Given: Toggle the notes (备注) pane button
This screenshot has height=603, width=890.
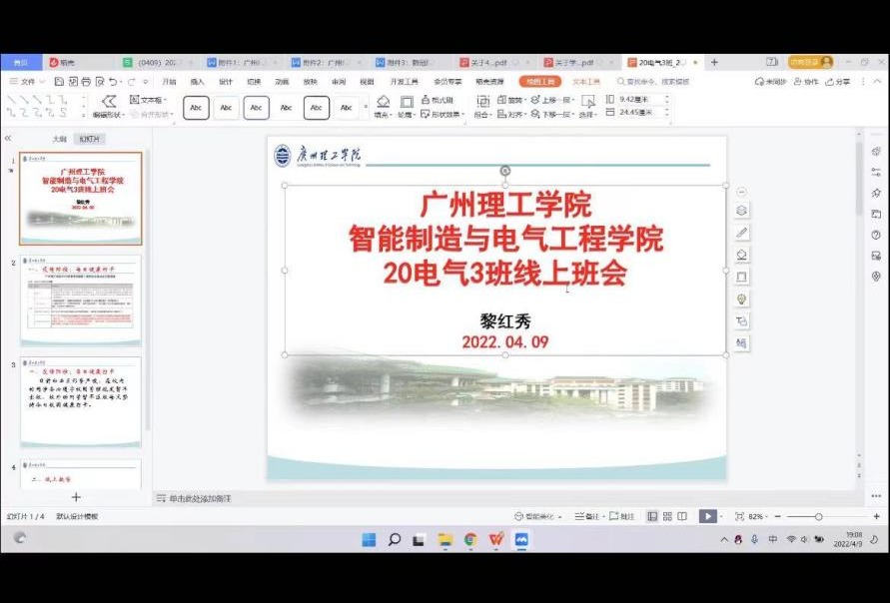Looking at the screenshot, I should pyautogui.click(x=587, y=516).
